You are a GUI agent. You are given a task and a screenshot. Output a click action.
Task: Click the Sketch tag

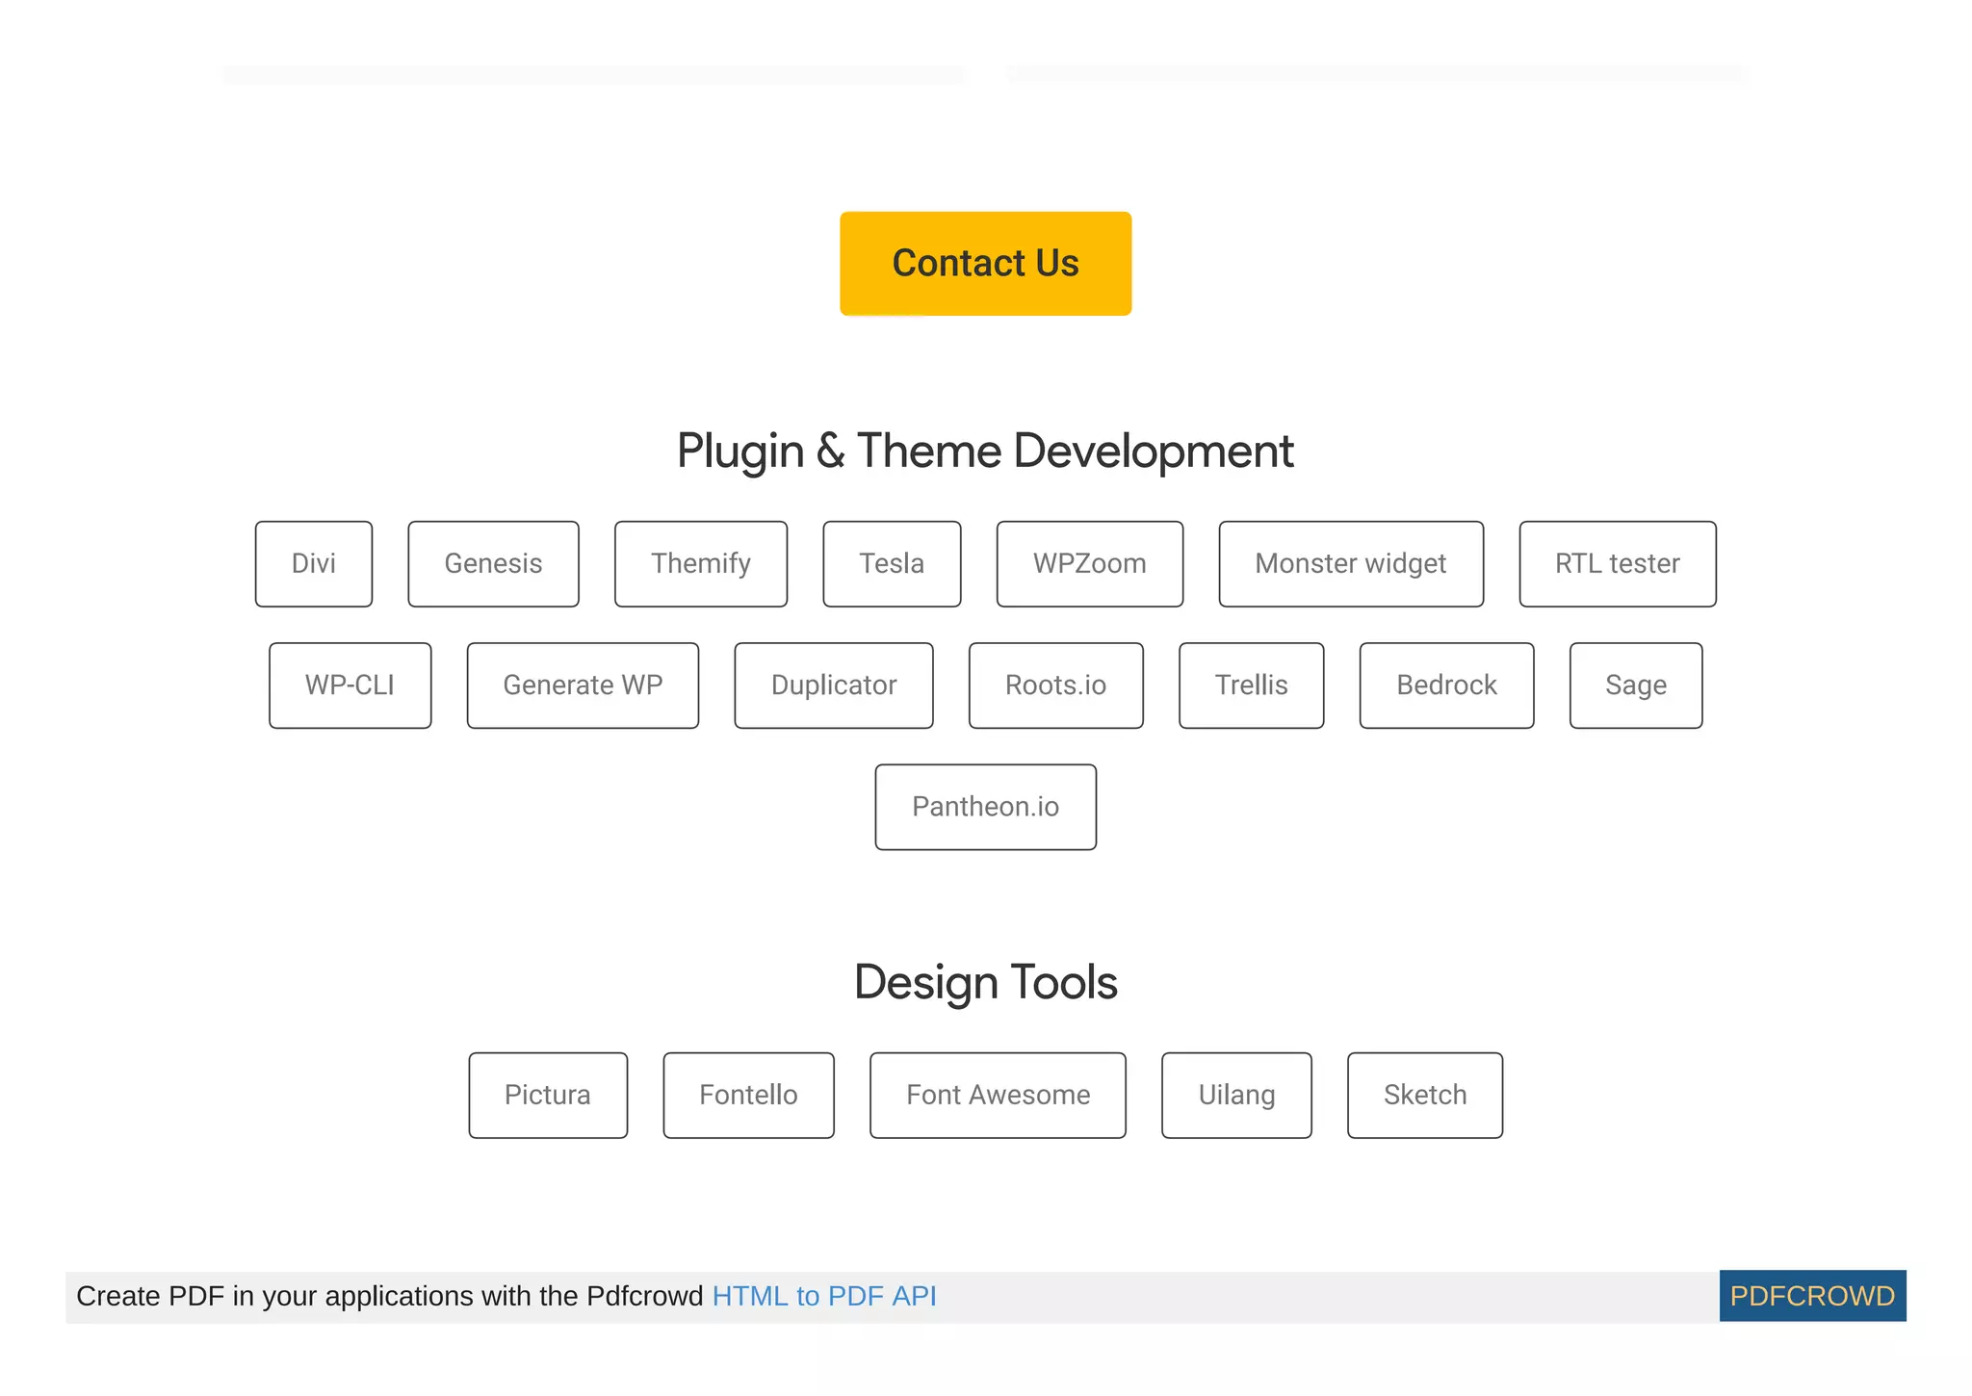coord(1424,1095)
